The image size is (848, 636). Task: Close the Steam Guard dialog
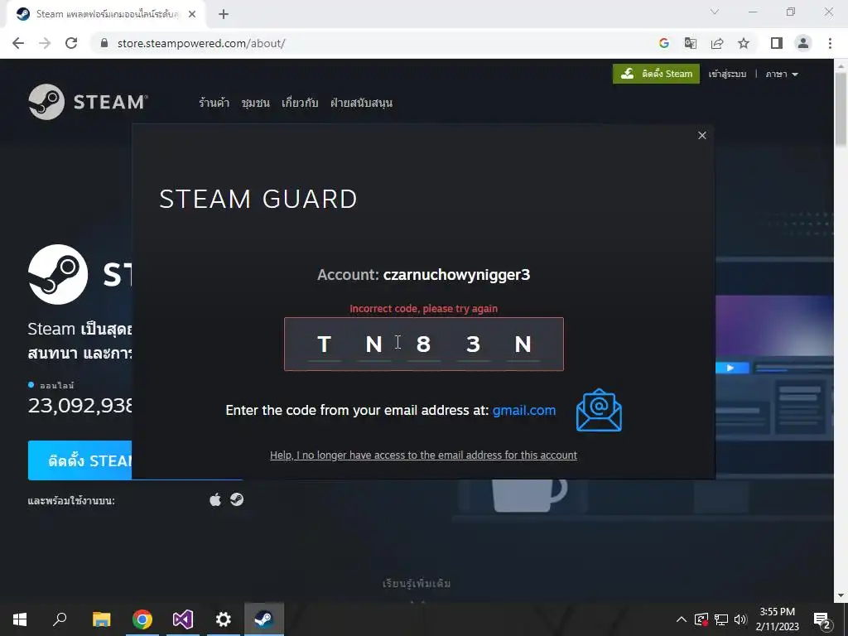click(702, 135)
